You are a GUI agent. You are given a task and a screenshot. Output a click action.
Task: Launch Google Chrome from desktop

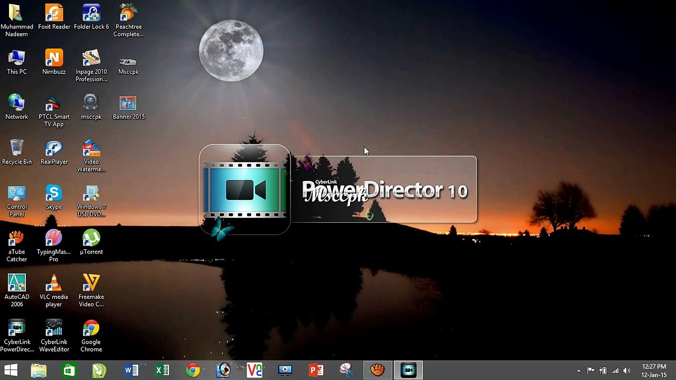click(x=91, y=336)
